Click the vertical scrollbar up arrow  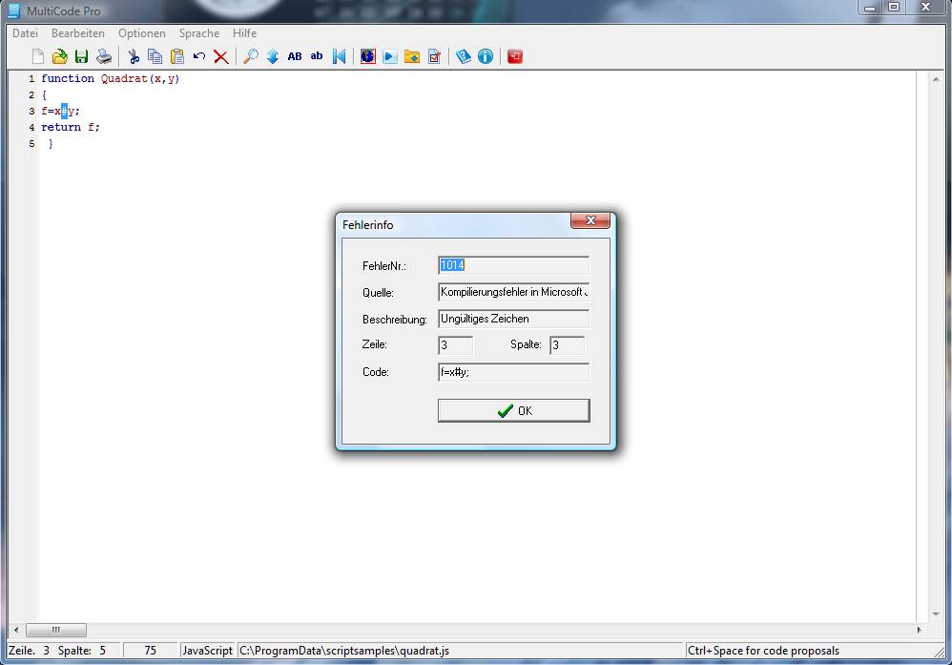[936, 79]
